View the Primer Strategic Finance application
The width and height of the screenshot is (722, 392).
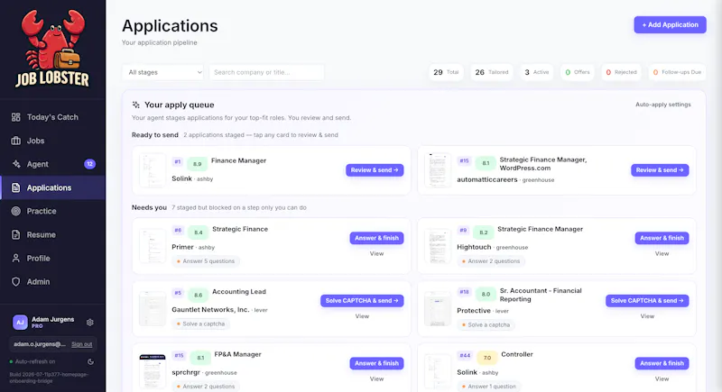coord(376,254)
